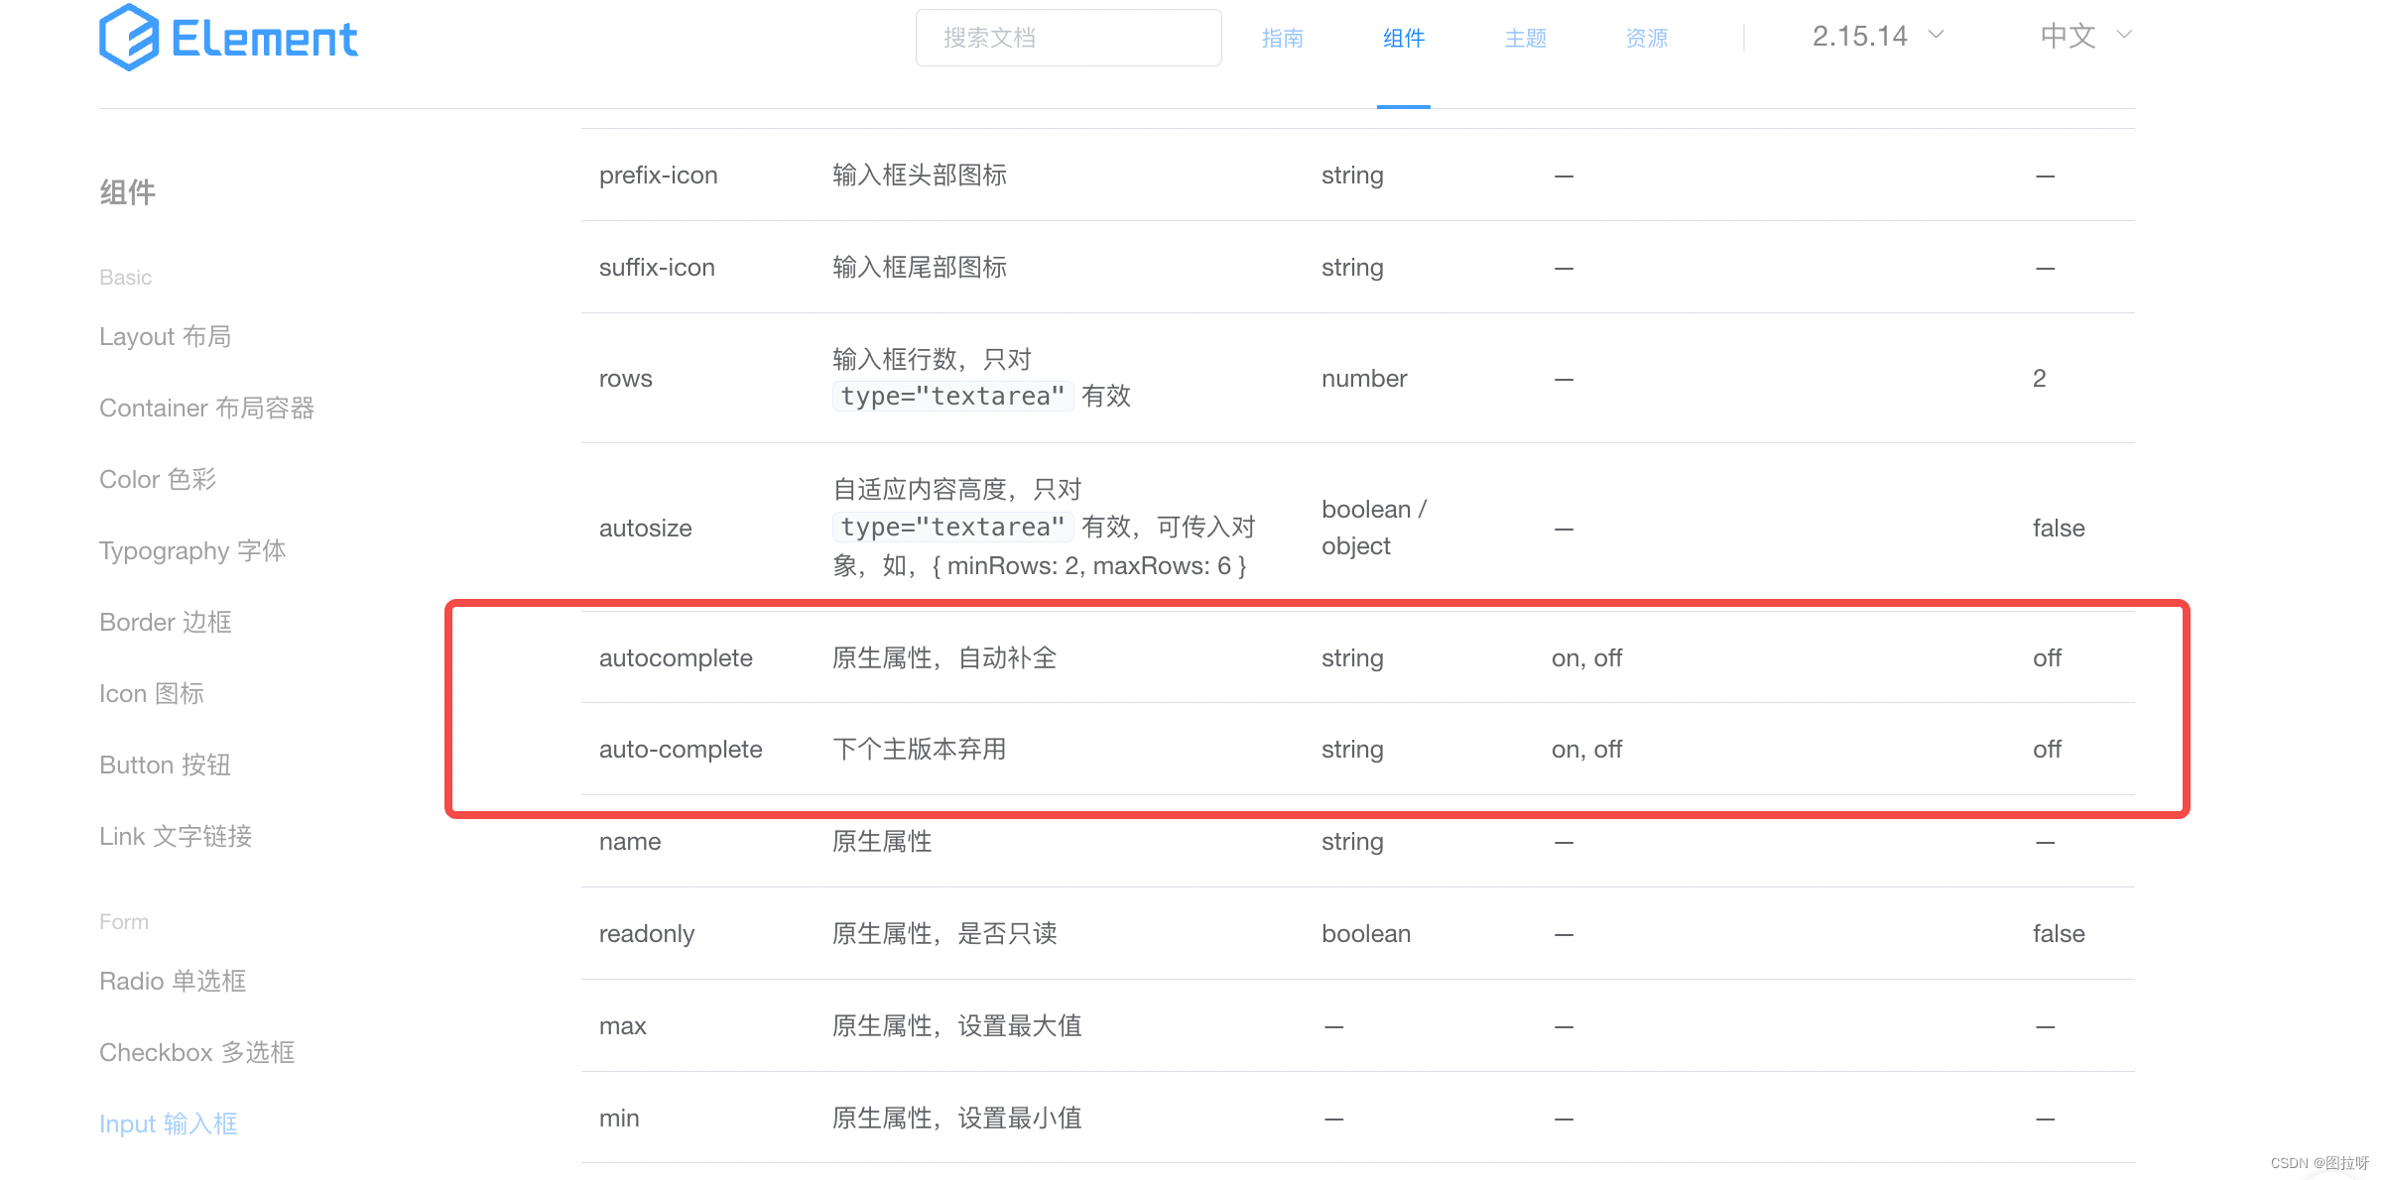Click type="textarea" code in rows row
This screenshot has width=2385, height=1180.
[952, 397]
